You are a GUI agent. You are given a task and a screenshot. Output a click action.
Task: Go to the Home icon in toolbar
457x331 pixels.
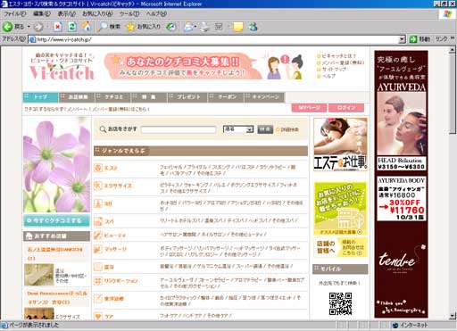[x=87, y=27]
